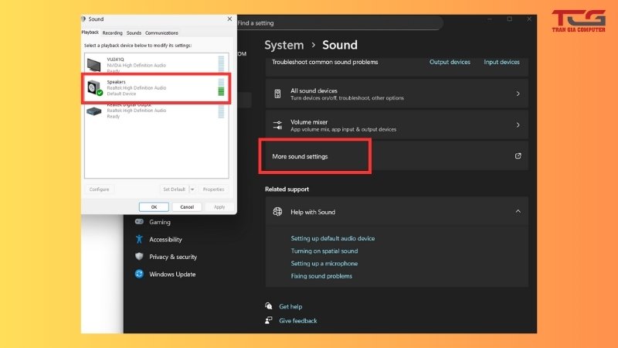Collapse the Help with Sound section
This screenshot has width=618, height=348.
pyautogui.click(x=518, y=212)
